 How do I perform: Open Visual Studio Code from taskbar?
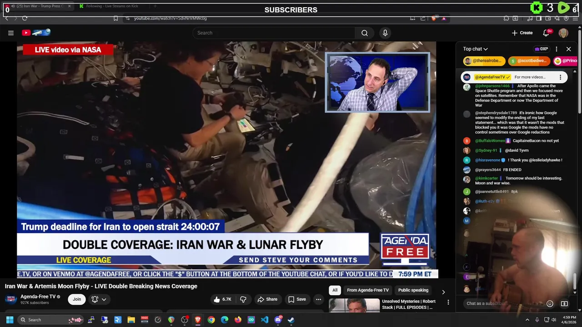pyautogui.click(x=265, y=320)
